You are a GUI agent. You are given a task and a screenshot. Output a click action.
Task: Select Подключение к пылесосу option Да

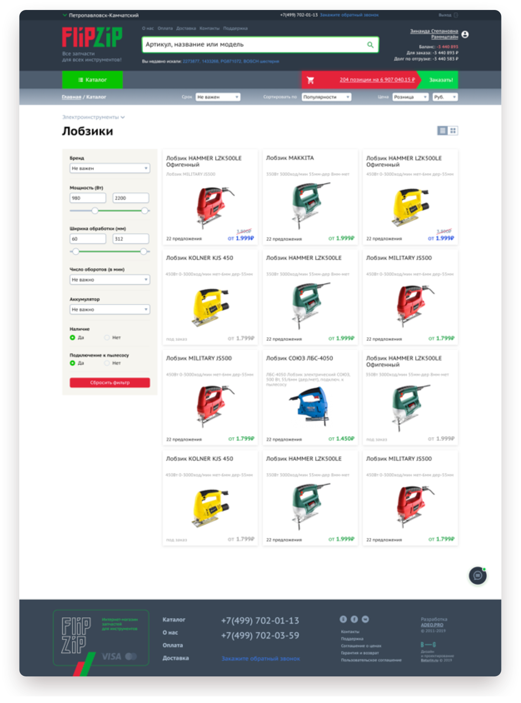tap(72, 363)
